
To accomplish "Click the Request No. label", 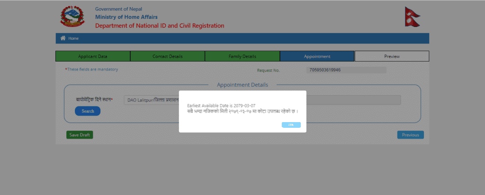I will [268, 71].
